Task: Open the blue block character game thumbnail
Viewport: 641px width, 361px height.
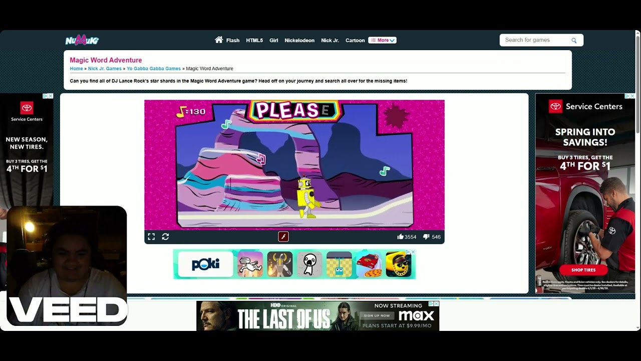Action: (x=339, y=264)
